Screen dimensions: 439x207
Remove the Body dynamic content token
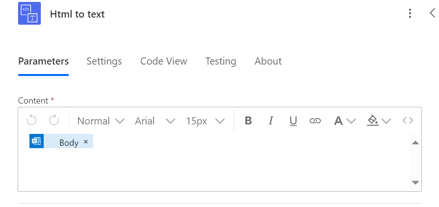point(86,142)
